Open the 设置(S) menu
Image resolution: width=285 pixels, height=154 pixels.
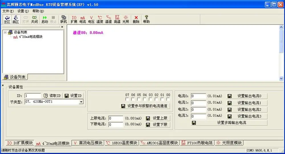[23, 11]
